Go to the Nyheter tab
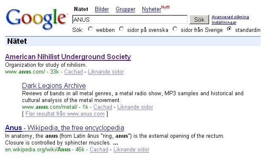 [152, 9]
